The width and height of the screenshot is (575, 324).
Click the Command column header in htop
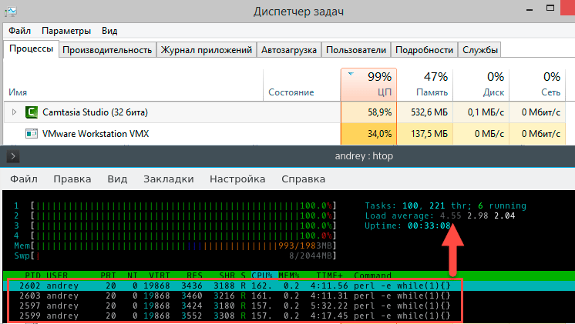[x=372, y=276]
